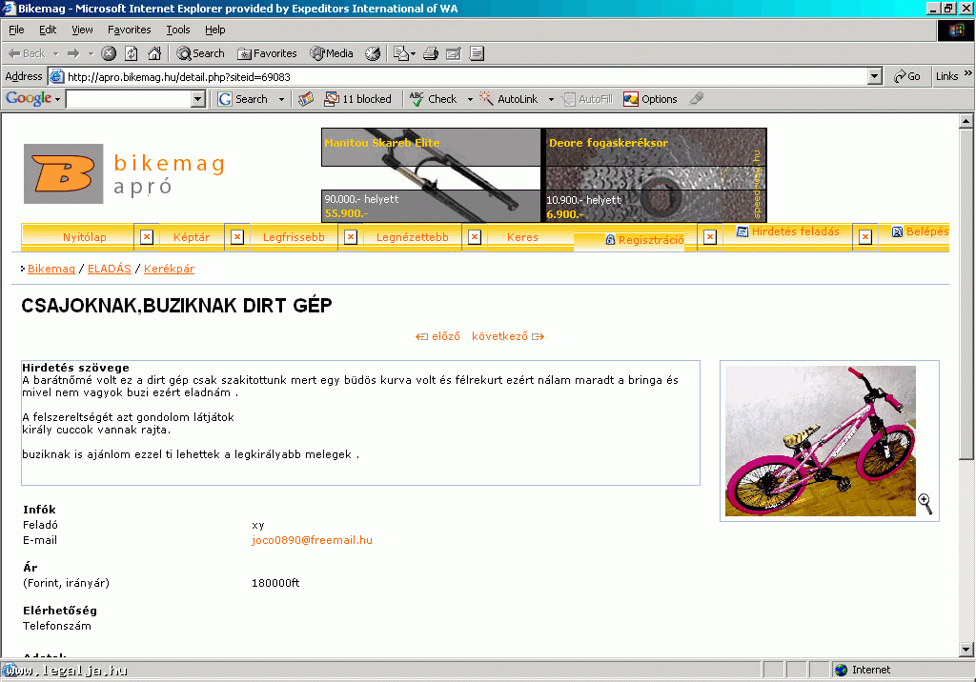
Task: Click the 11 blocked popup blocker button
Action: [x=358, y=99]
